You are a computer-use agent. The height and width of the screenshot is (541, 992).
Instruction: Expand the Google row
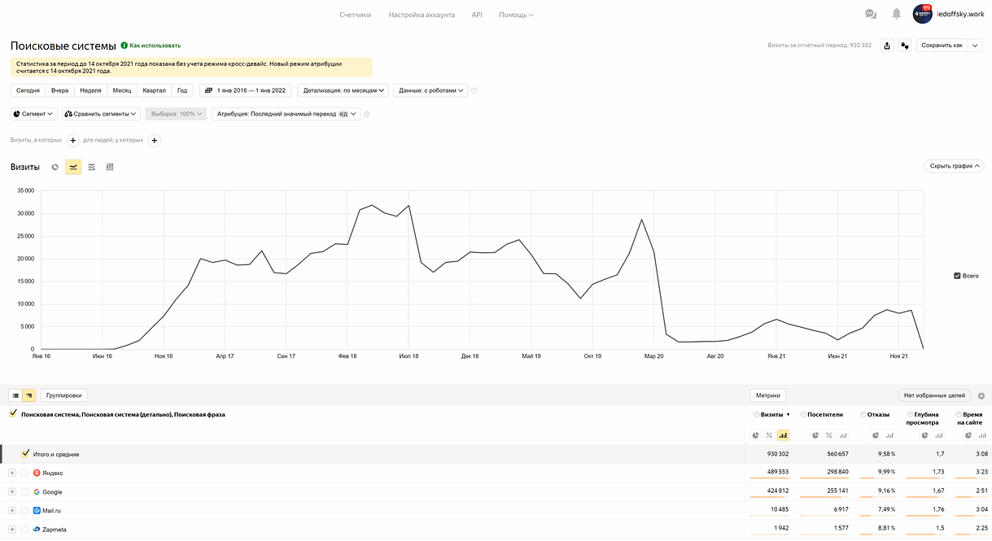pyautogui.click(x=12, y=492)
